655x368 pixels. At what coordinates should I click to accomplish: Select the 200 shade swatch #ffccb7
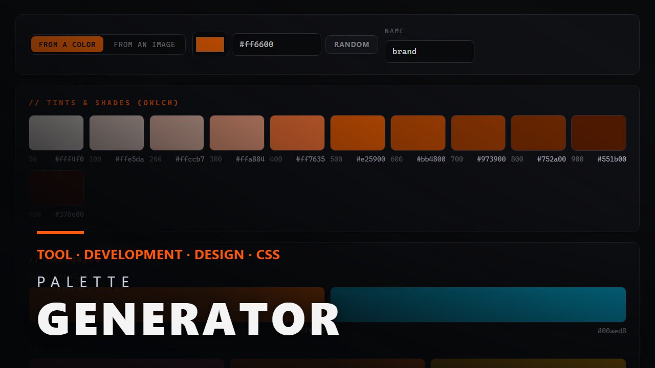(x=177, y=133)
